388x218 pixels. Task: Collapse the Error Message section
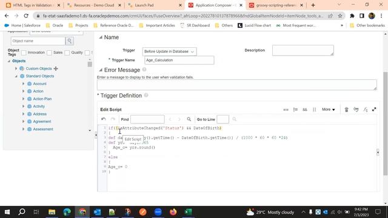(x=101, y=70)
